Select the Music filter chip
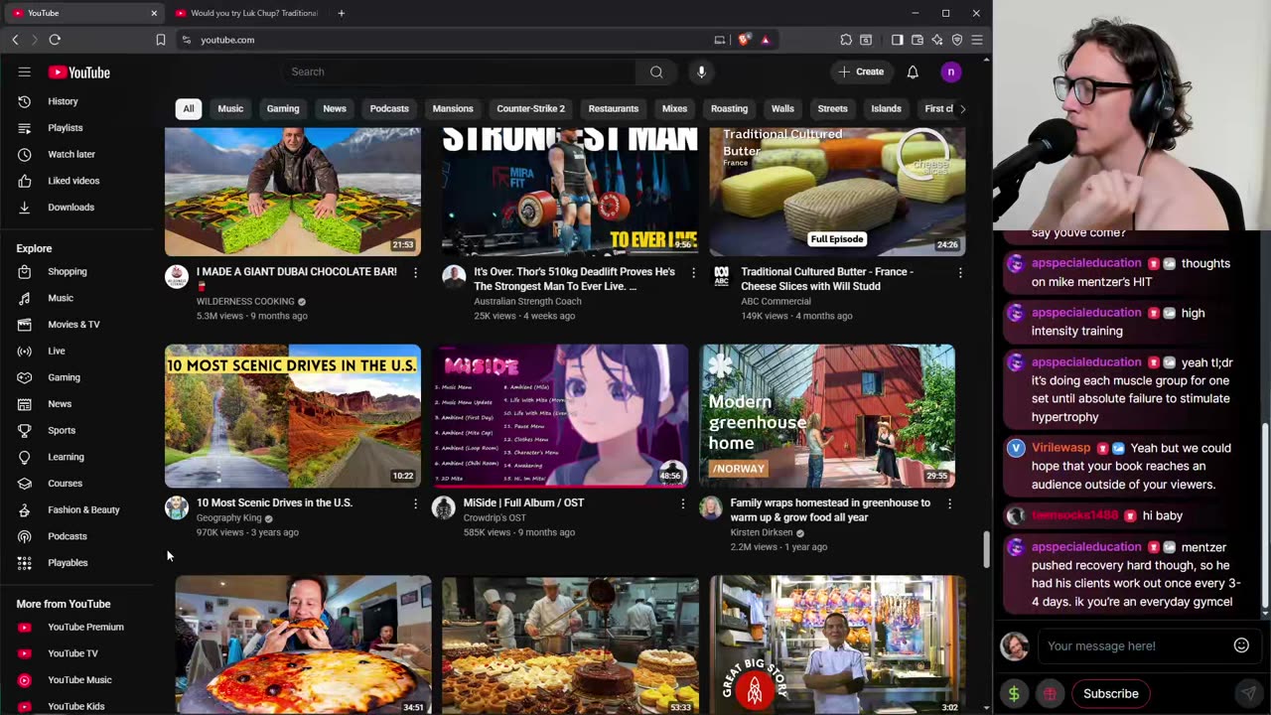The image size is (1271, 715). pyautogui.click(x=230, y=108)
